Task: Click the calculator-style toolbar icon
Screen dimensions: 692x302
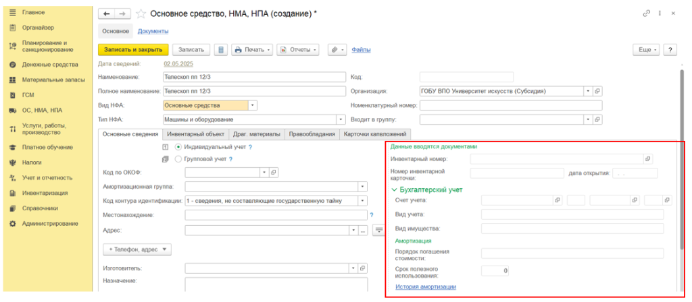Action: [x=221, y=50]
